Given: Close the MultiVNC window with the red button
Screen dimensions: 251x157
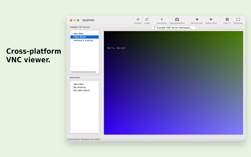Looking at the screenshot, I should [x=71, y=20].
